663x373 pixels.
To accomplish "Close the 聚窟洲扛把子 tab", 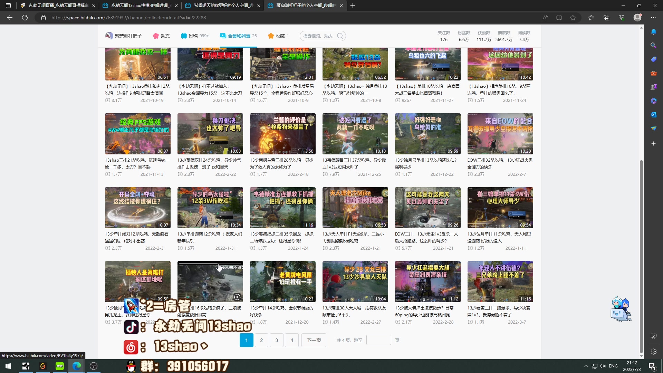I will (x=341, y=6).
